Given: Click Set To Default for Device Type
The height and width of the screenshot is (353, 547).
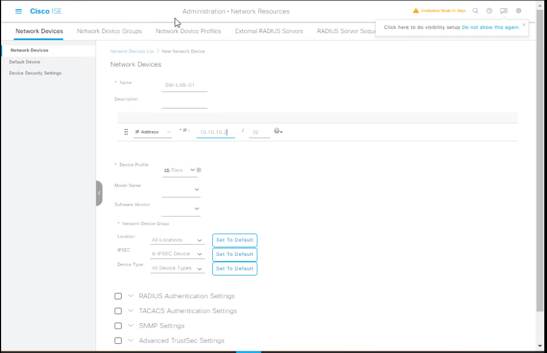Looking at the screenshot, I should [x=234, y=268].
